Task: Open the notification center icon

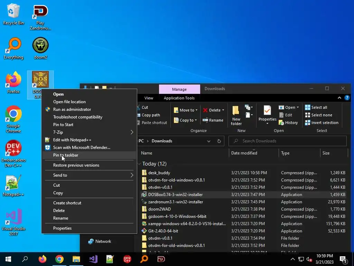Action: click(x=343, y=259)
